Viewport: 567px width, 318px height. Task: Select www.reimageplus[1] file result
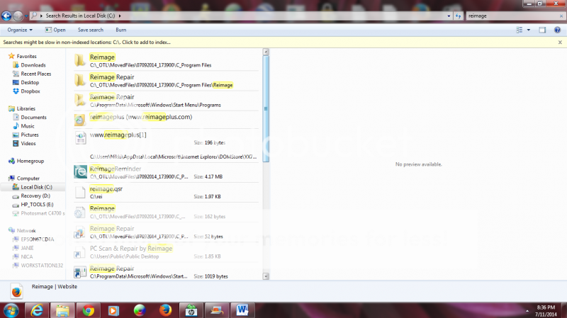[167, 145]
